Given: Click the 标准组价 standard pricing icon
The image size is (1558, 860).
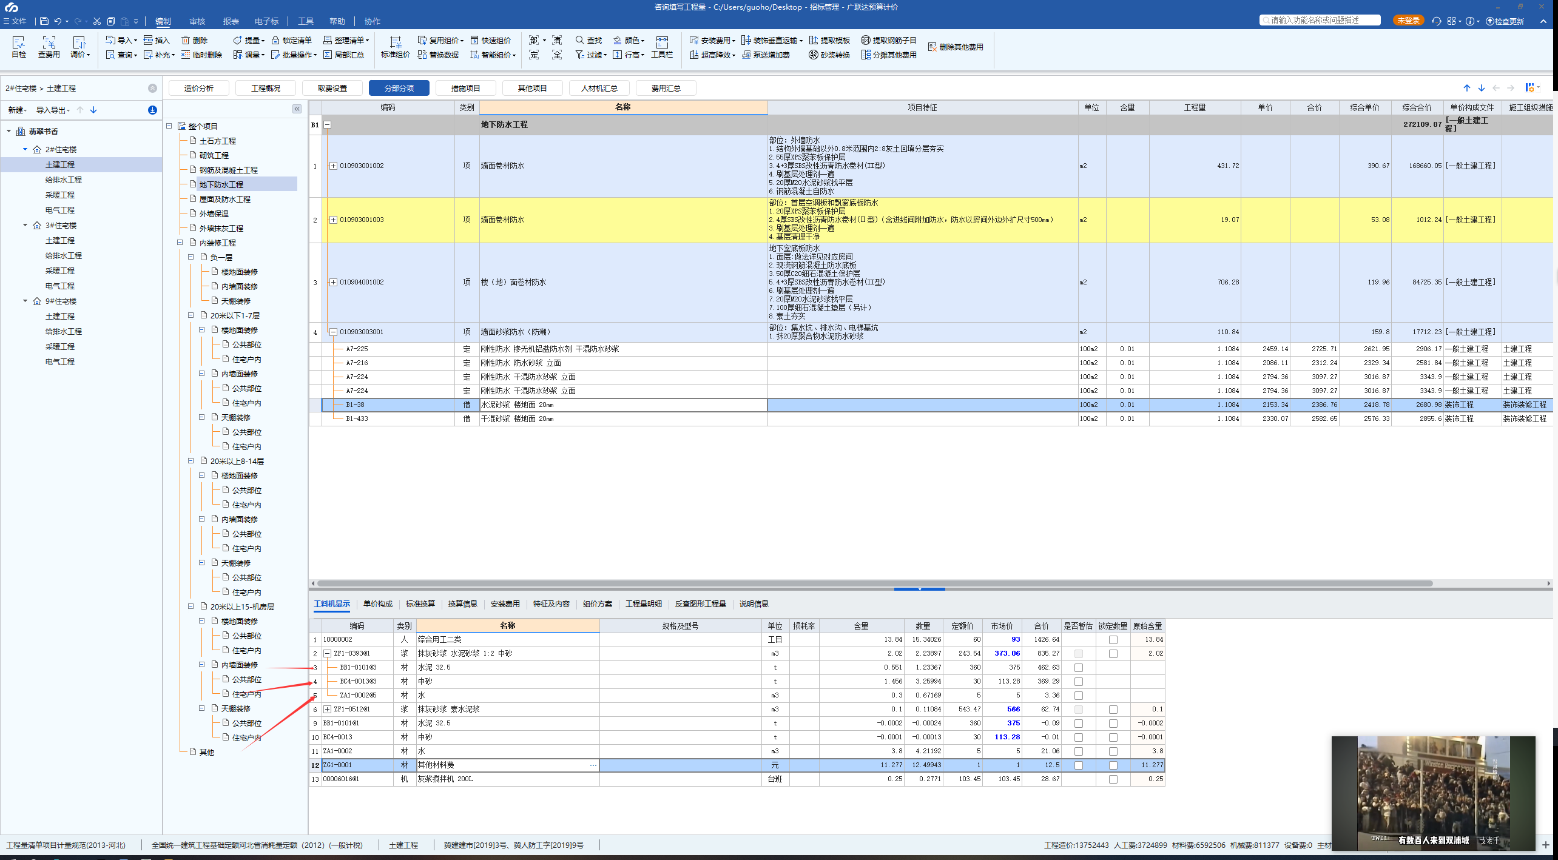Looking at the screenshot, I should coord(395,42).
